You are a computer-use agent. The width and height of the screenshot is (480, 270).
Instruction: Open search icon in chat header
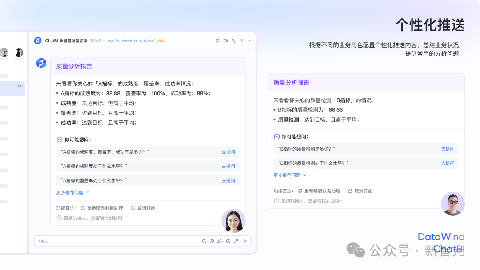[217, 40]
